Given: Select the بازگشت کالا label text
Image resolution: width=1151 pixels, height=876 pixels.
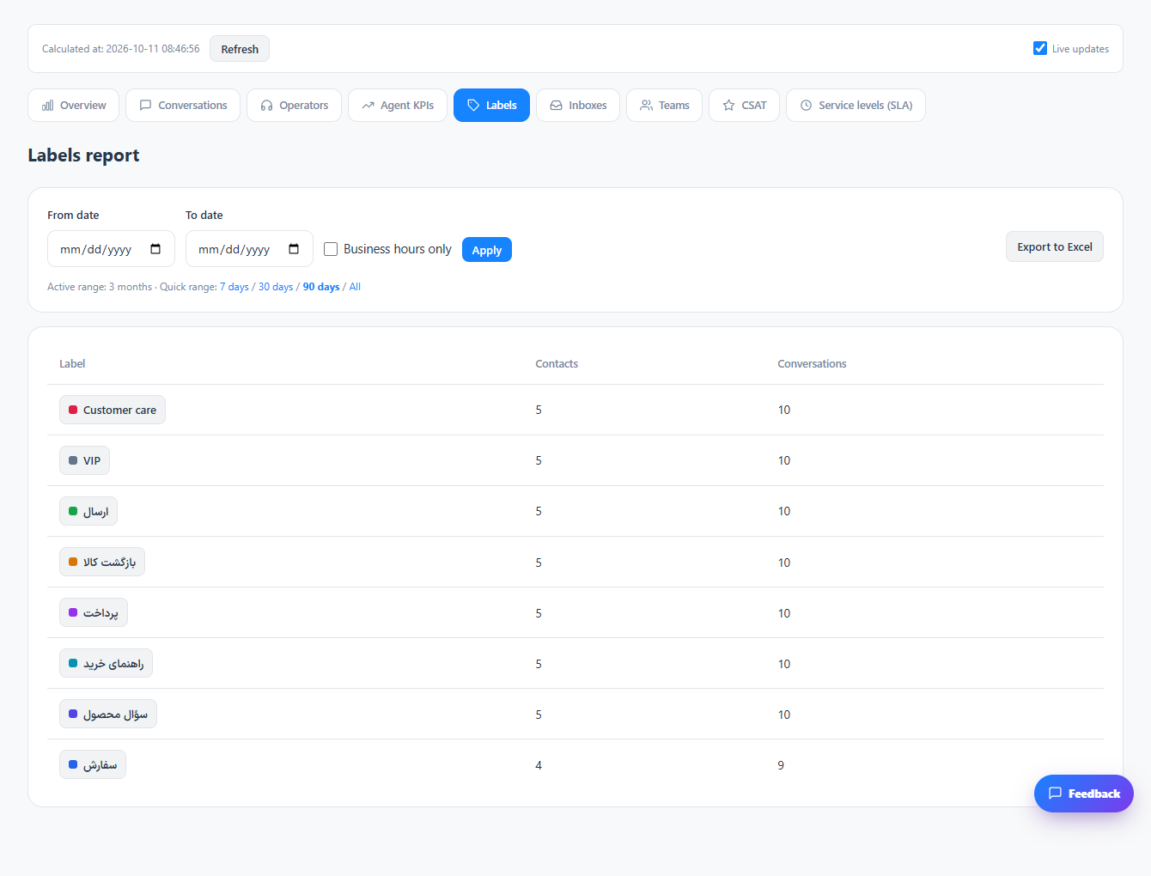Looking at the screenshot, I should 109,562.
